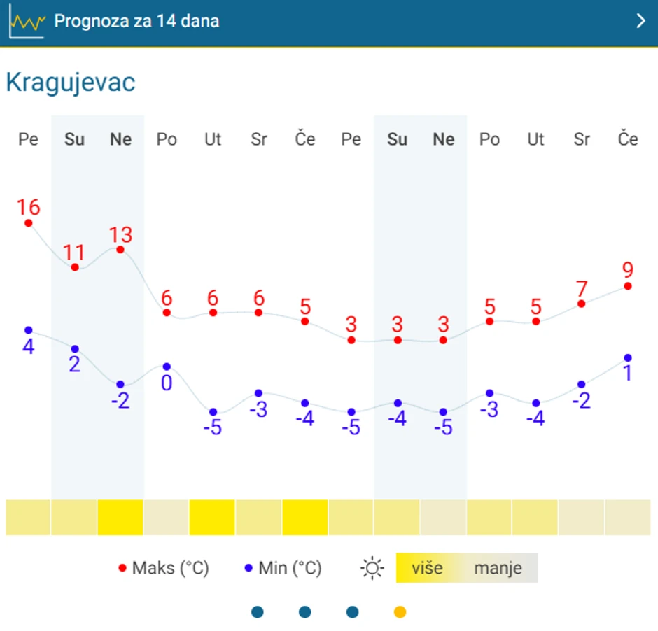Screen dimensions: 658x631
Task: Select the second carousel page dot
Action: pos(305,612)
